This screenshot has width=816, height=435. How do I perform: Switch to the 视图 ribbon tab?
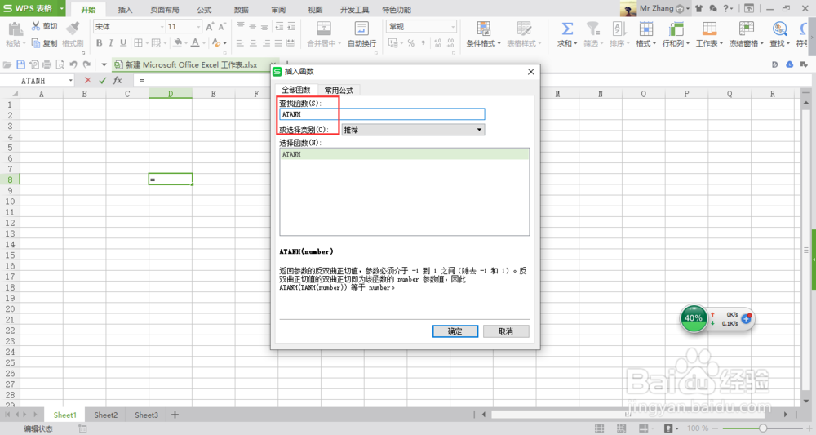315,9
